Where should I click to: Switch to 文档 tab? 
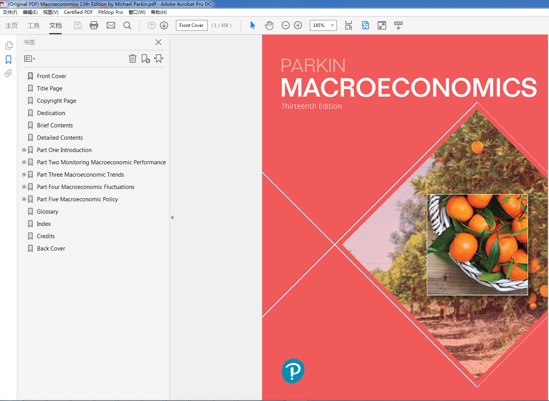(x=55, y=25)
